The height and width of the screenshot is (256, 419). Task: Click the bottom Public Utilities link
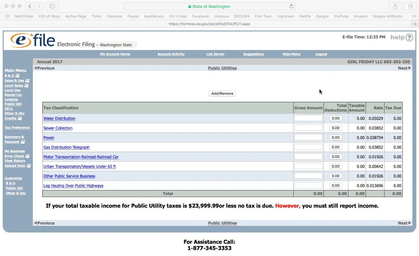[x=222, y=223]
